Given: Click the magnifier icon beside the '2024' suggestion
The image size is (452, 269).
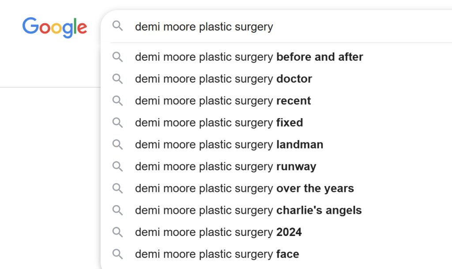Looking at the screenshot, I should tap(117, 232).
